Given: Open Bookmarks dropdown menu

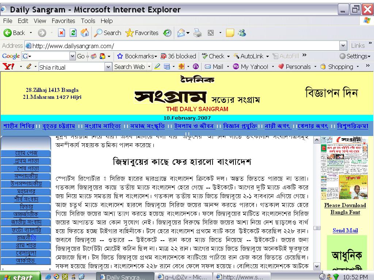Looking at the screenshot, I should click(156, 57).
